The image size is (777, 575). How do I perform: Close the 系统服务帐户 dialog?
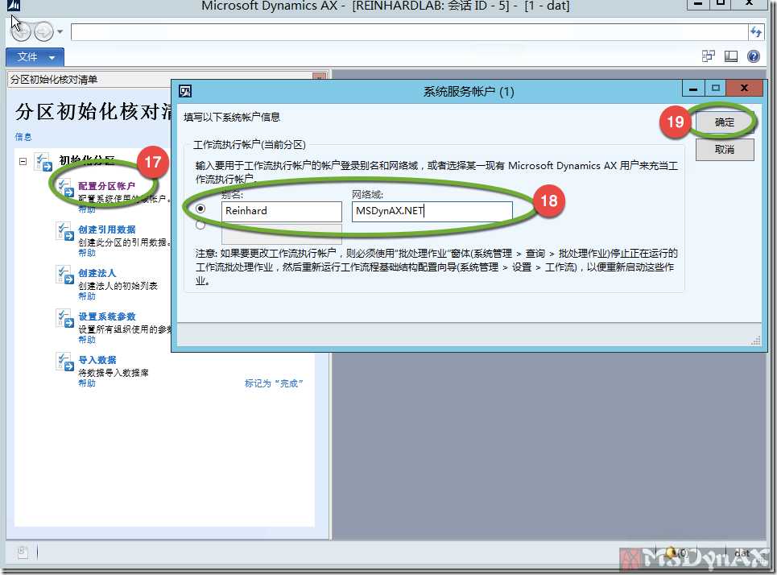744,89
